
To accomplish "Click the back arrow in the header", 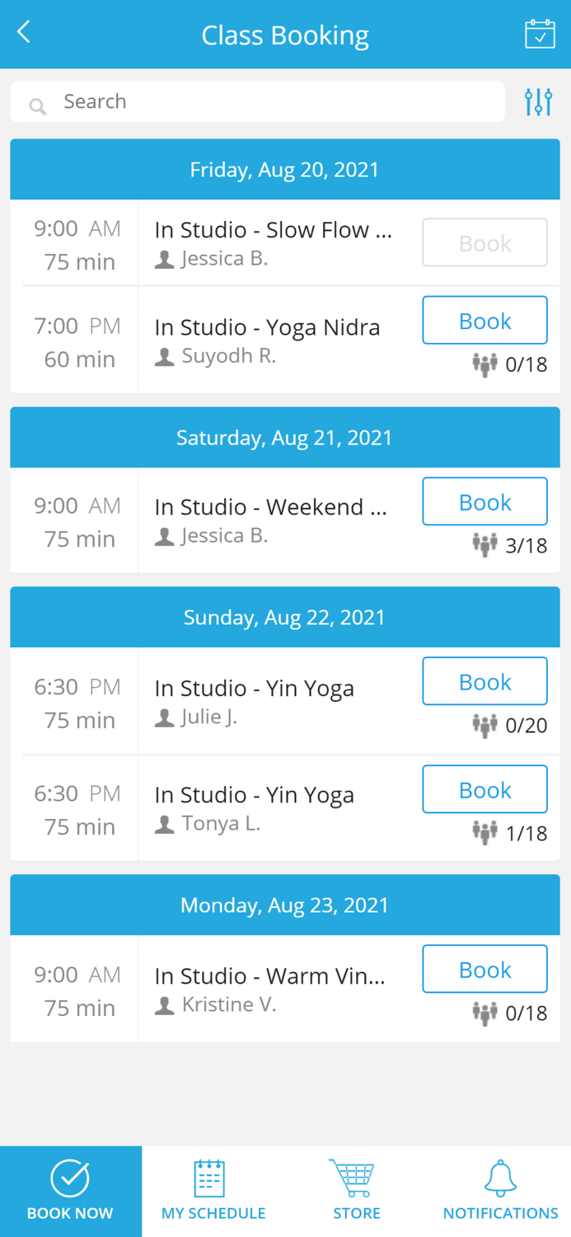I will pos(23,31).
